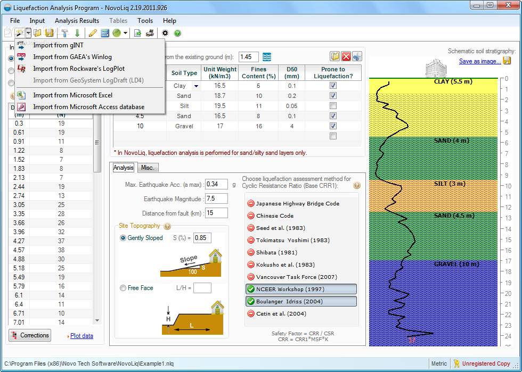Select Free Face radio button
The width and height of the screenshot is (522, 372).
coord(123,288)
